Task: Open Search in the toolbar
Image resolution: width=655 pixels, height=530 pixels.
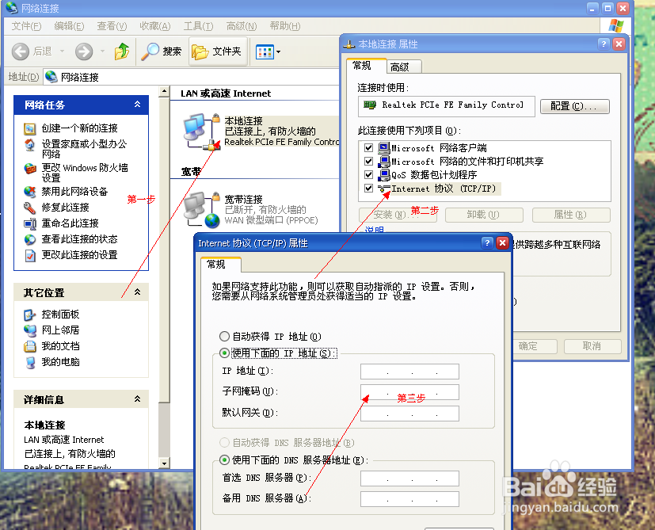Action: 162,51
